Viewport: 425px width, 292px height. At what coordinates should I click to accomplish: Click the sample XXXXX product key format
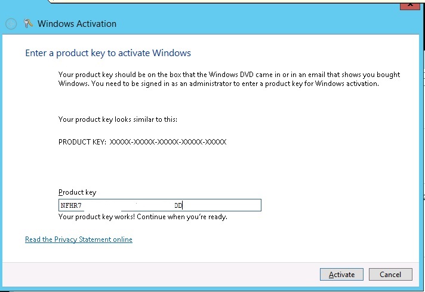point(168,142)
